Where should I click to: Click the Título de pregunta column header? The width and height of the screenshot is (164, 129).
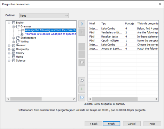(147, 24)
